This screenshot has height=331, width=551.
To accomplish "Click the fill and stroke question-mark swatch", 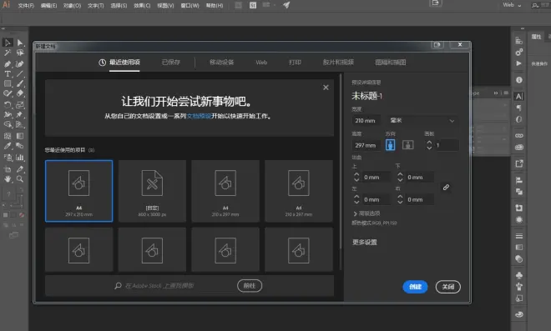I will tap(9, 193).
